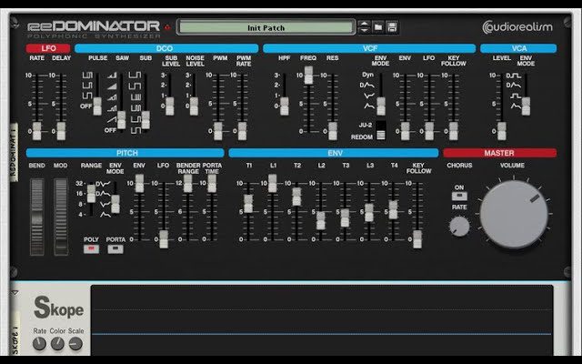Screen dimensions: 582x364
Task: Toggle the POLY button
Action: click(91, 248)
